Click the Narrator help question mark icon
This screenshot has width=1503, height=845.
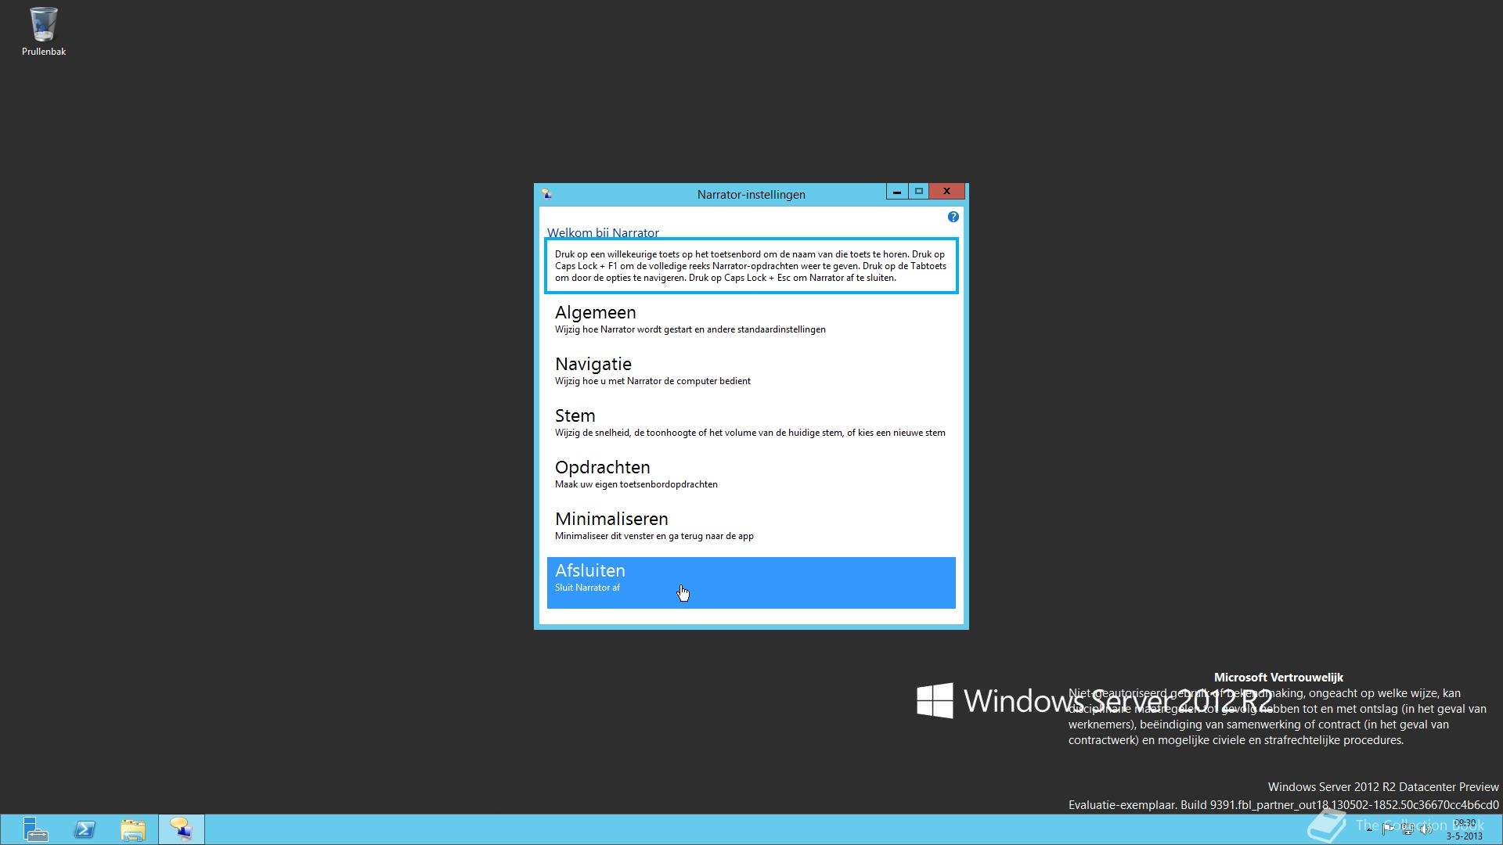pyautogui.click(x=953, y=217)
